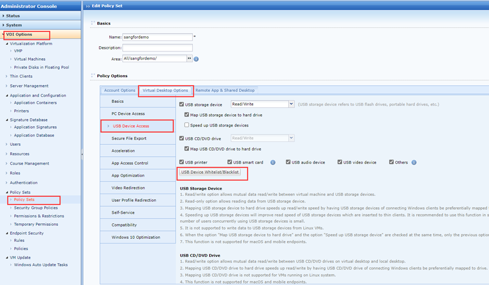Open the Remote App & Shared Desktop tab
This screenshot has width=489, height=285.
[x=225, y=90]
